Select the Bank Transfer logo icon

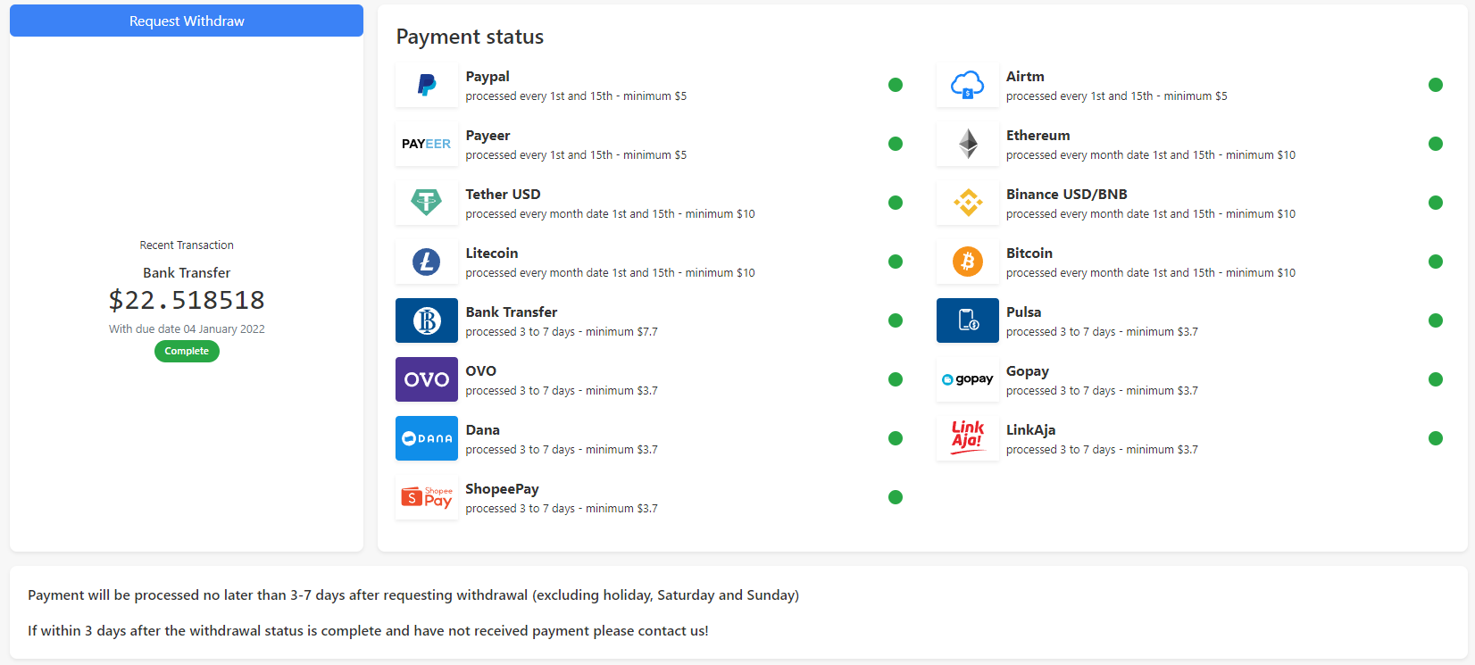coord(427,320)
